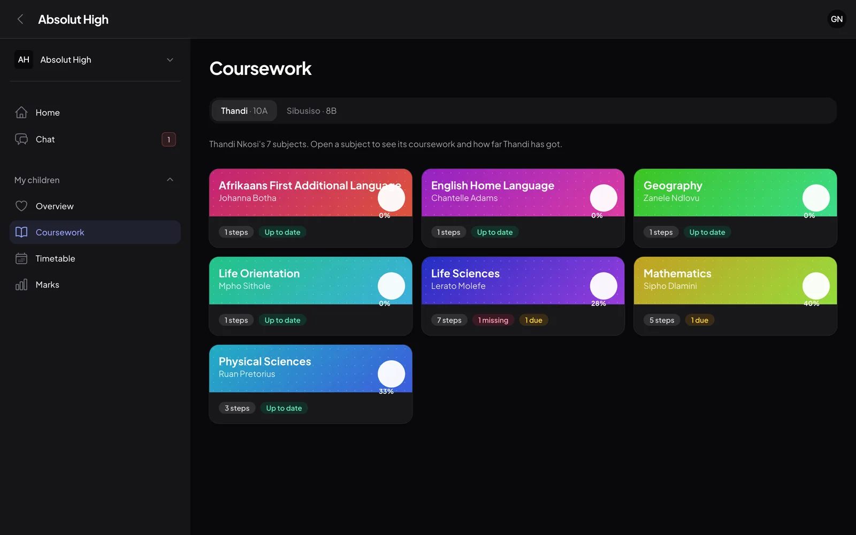Open the GN user avatar menu
This screenshot has height=535, width=856.
click(837, 19)
